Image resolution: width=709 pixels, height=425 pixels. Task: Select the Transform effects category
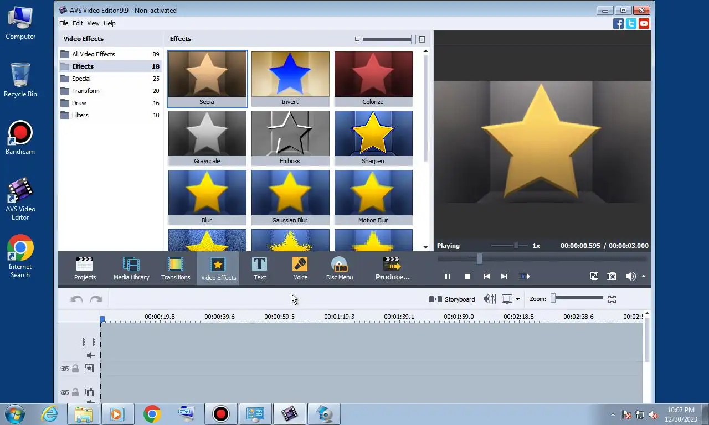pos(110,91)
